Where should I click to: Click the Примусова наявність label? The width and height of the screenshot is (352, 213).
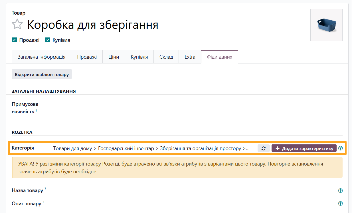point(25,108)
